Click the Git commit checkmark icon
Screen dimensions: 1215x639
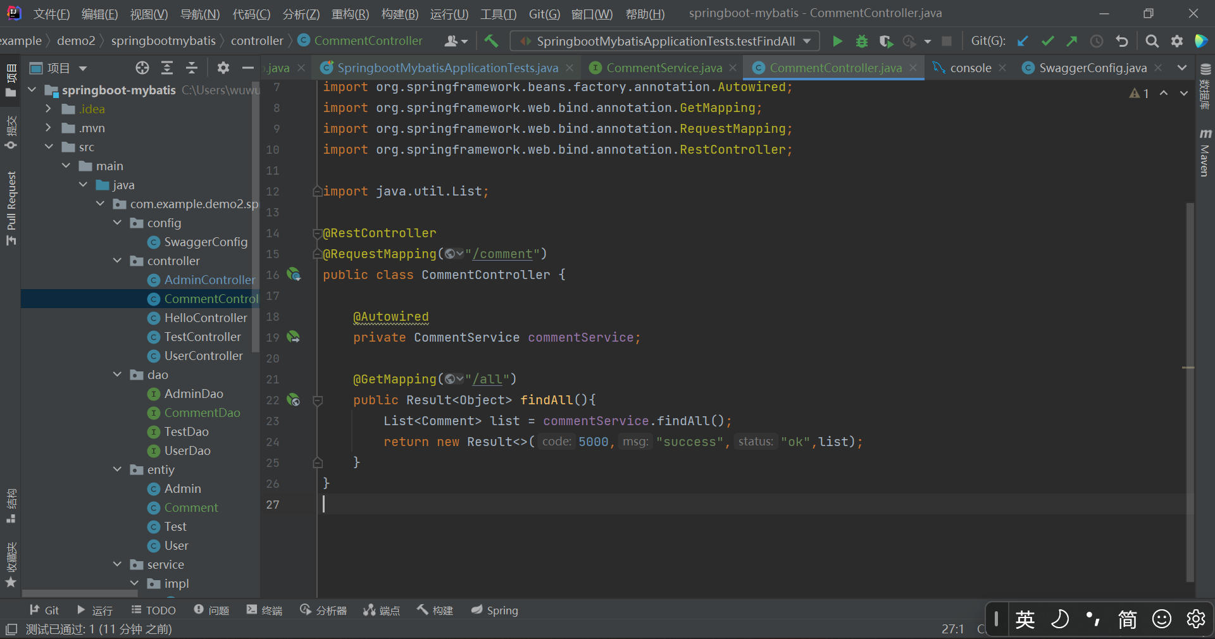(x=1047, y=41)
